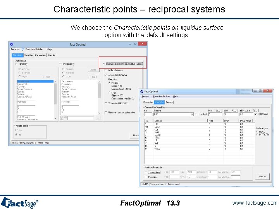Viewport: 279px width, 209px height.
Task: Click the ALL button beside Initial Value
Action: [255, 111]
